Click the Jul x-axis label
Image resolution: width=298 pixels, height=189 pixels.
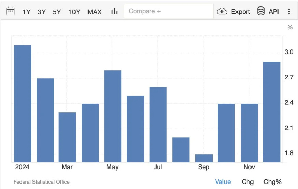[x=158, y=167]
